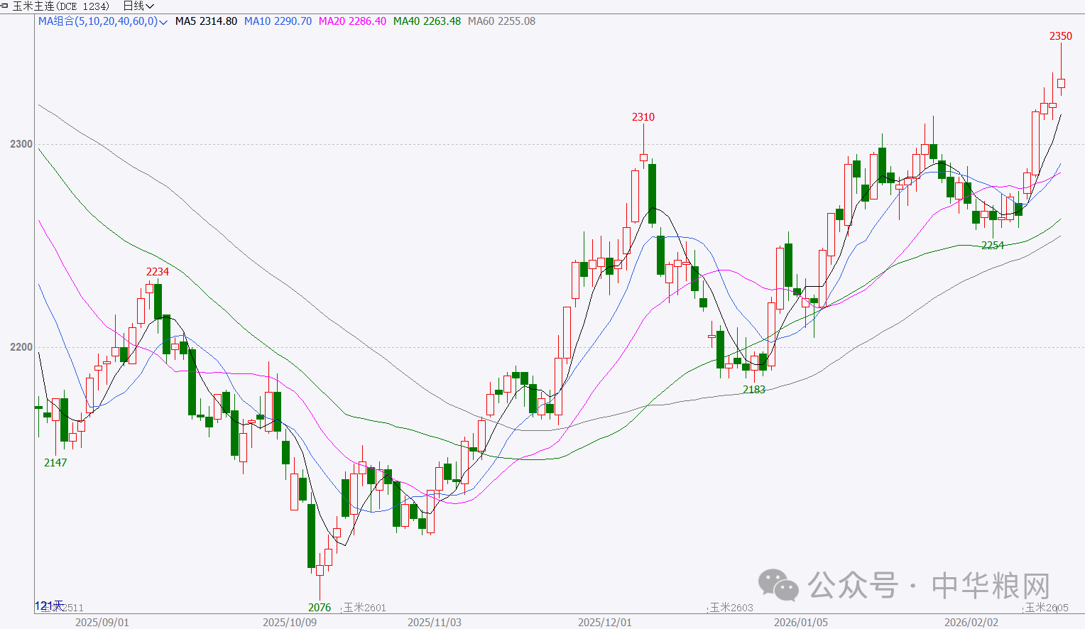This screenshot has height=629, width=1085.
Task: Click the 121天 day count label
Action: (x=49, y=606)
